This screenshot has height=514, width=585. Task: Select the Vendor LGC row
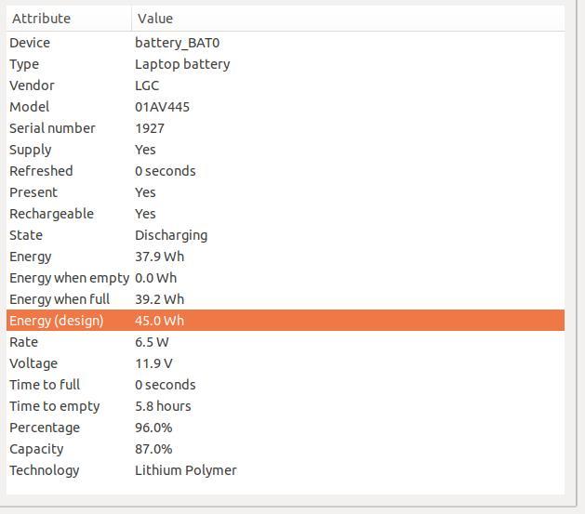[x=286, y=86]
